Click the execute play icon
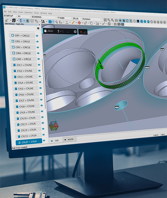The image size is (167, 198). click(x=109, y=24)
